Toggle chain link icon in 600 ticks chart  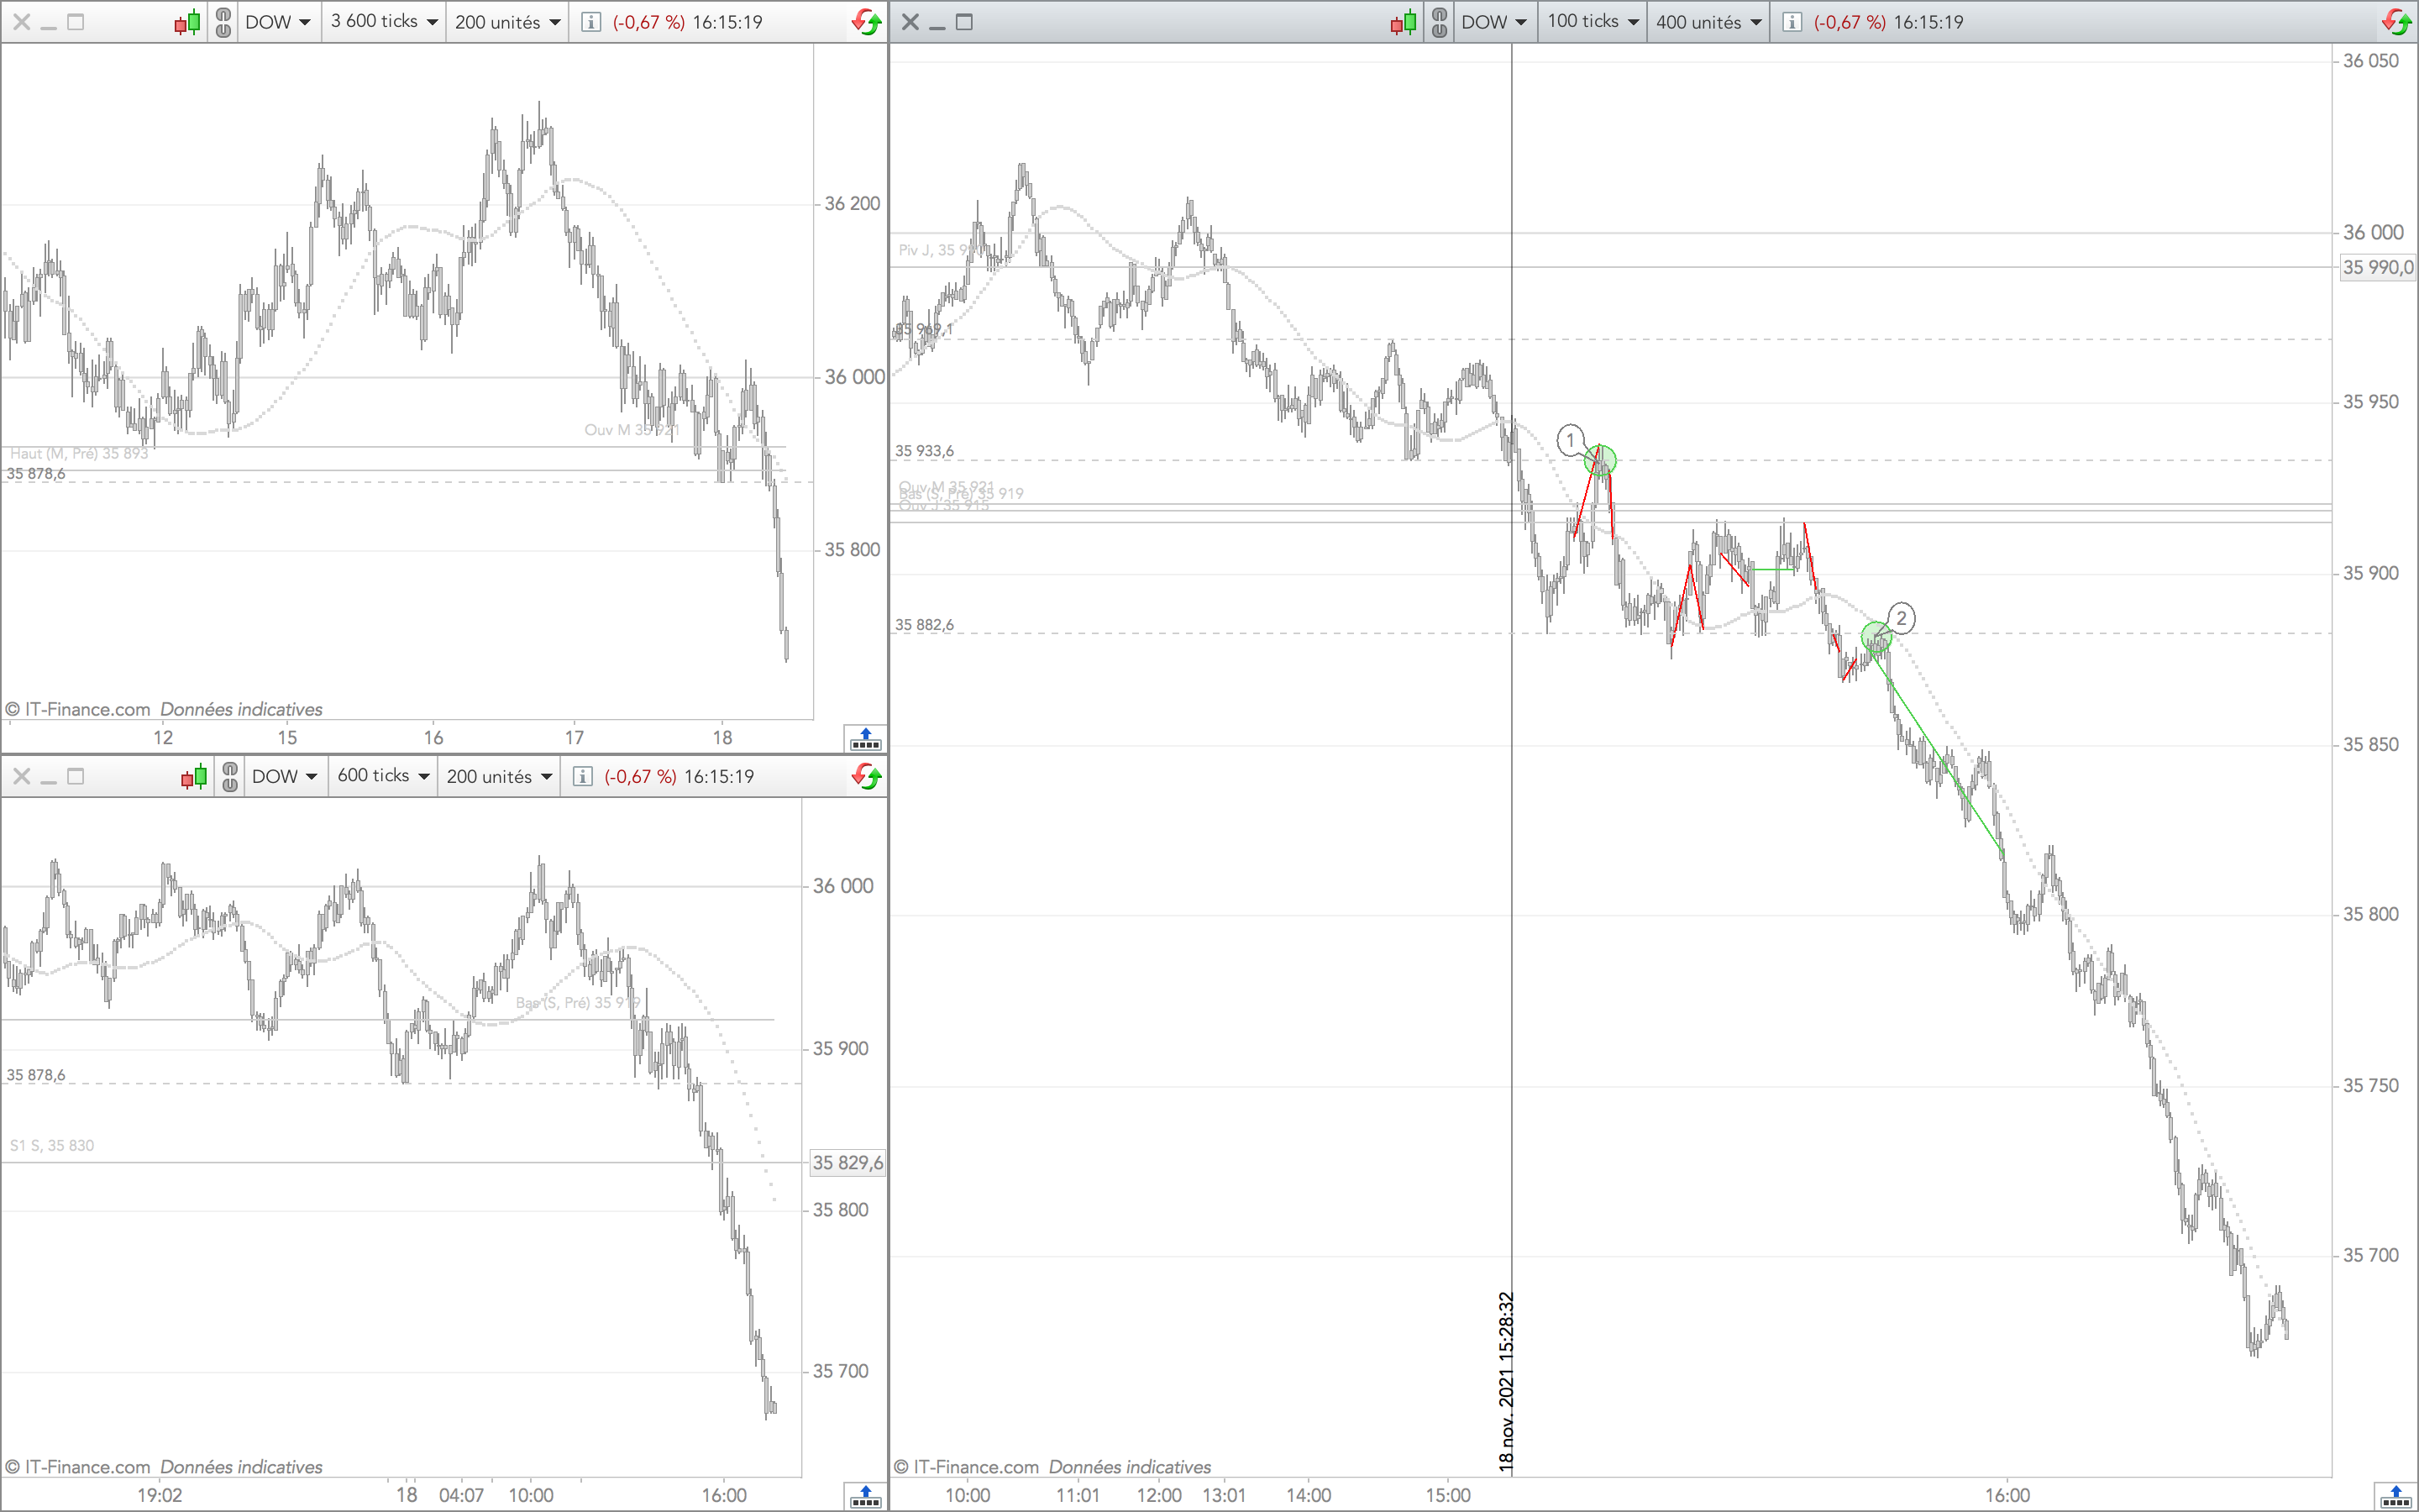[x=230, y=776]
